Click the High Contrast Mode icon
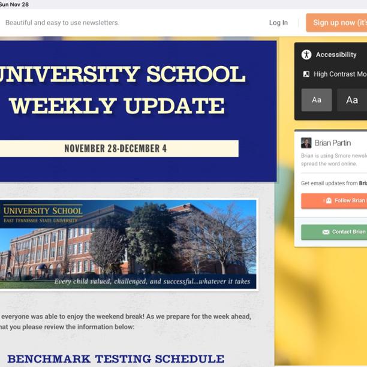 [x=306, y=74]
